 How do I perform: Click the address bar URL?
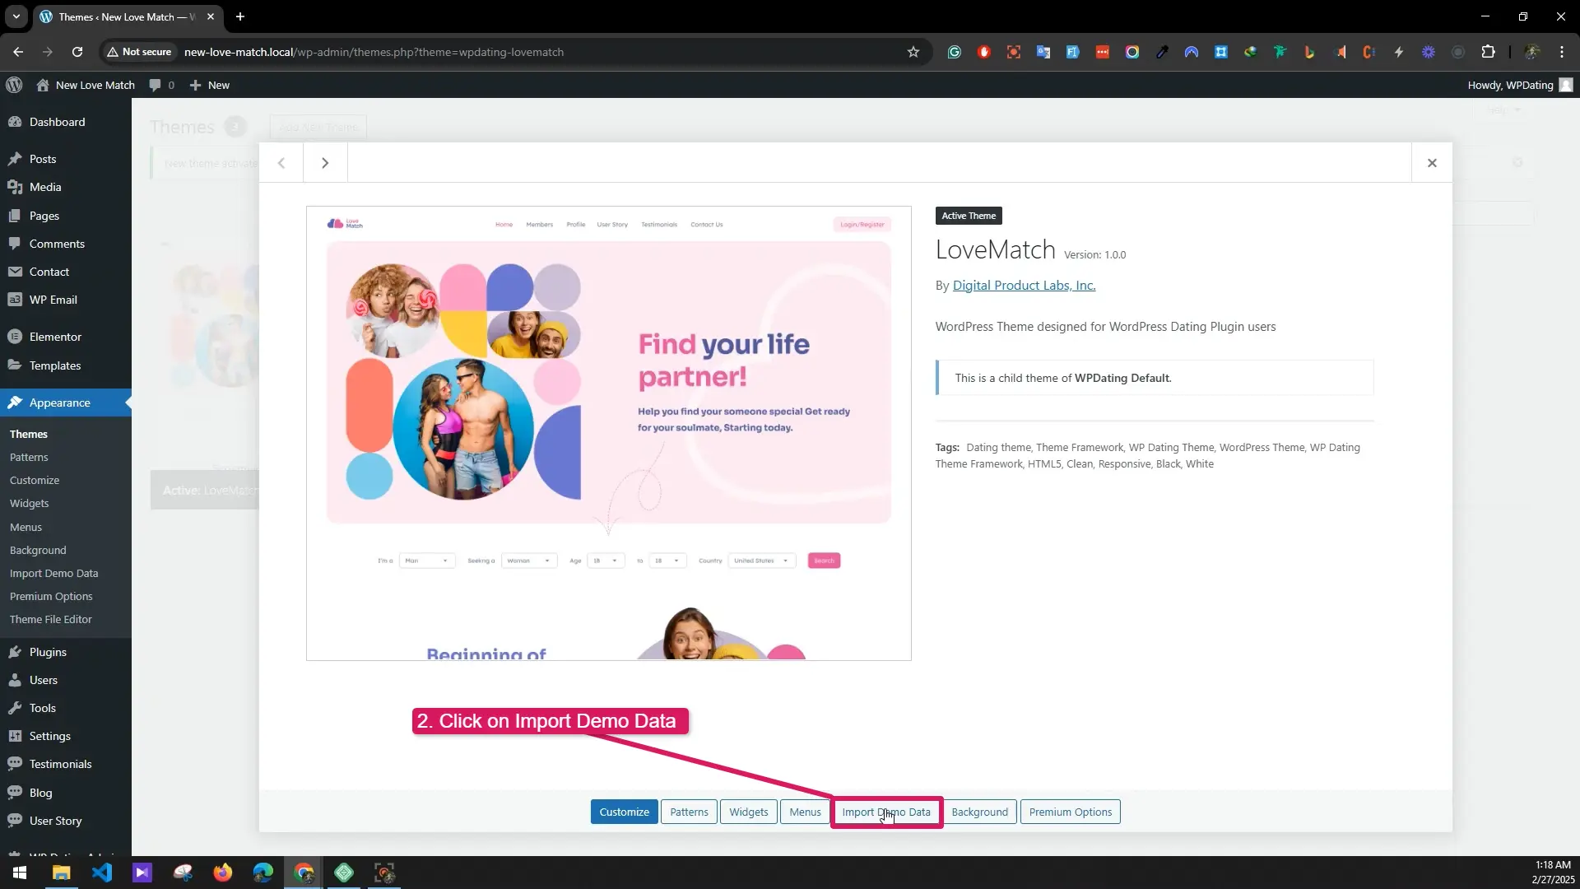click(374, 52)
